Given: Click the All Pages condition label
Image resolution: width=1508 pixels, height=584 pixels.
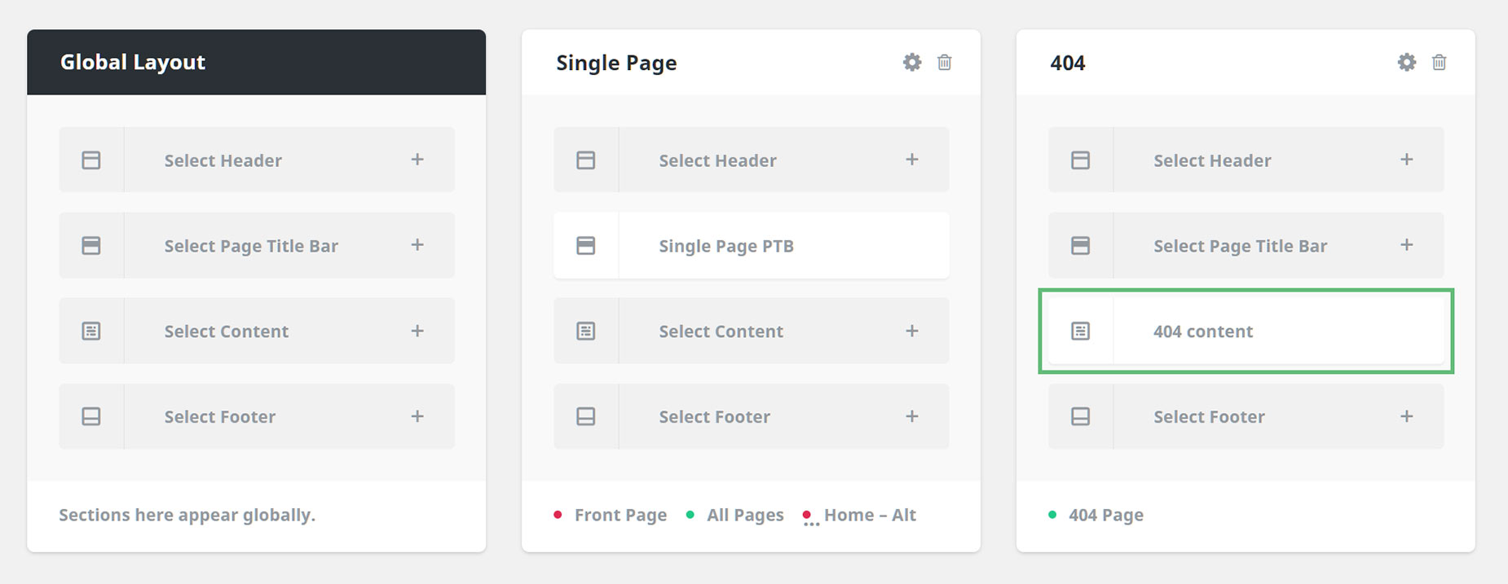Looking at the screenshot, I should click(x=745, y=515).
